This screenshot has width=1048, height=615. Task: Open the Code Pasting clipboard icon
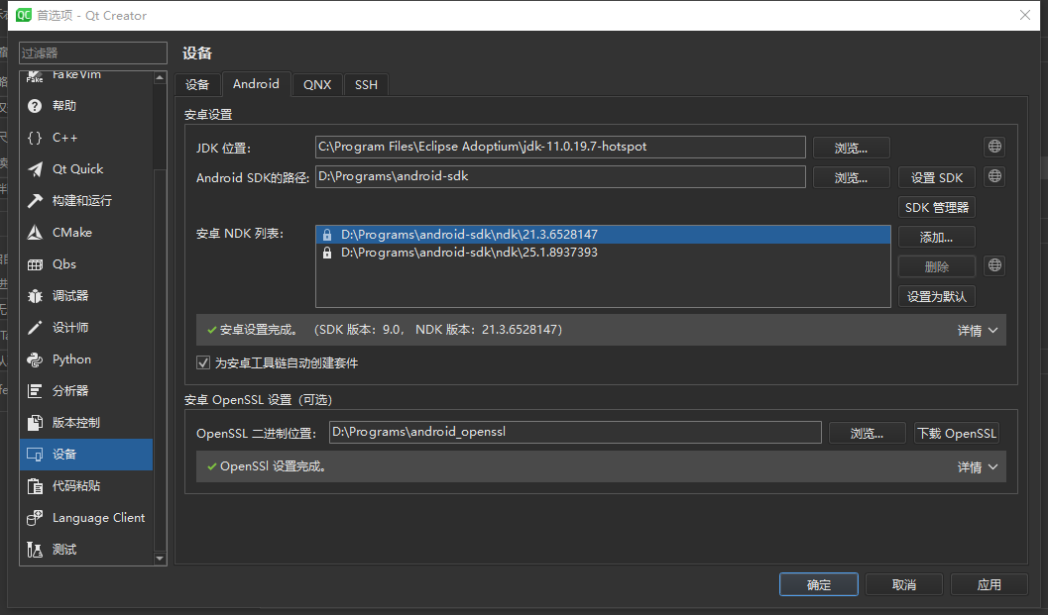coord(35,486)
